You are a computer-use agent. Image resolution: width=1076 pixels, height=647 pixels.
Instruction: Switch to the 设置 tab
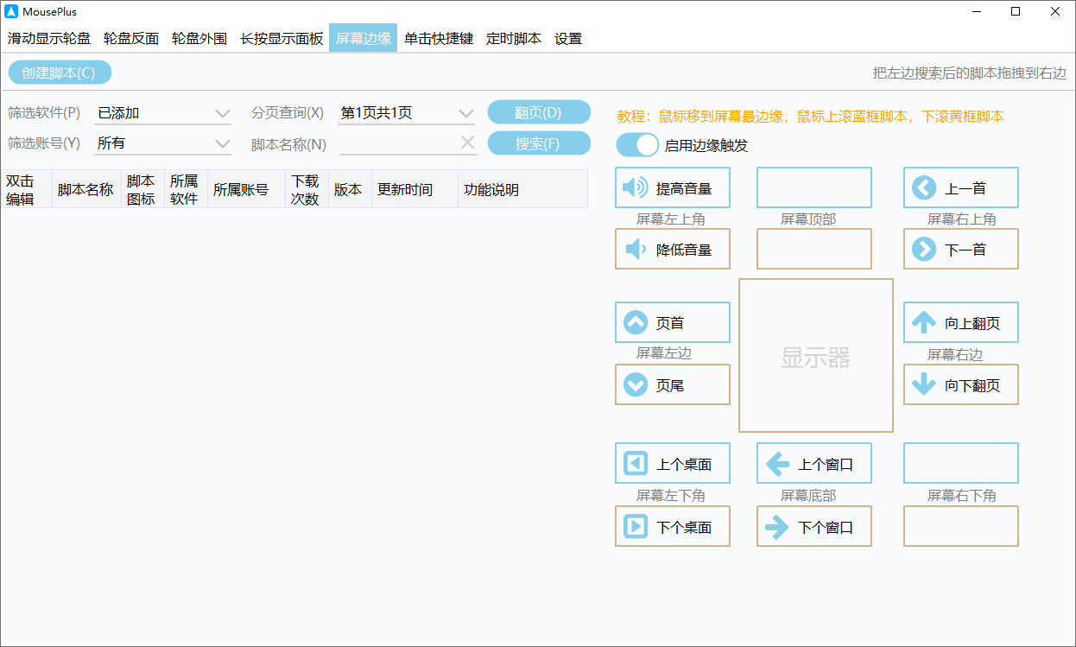(x=568, y=38)
